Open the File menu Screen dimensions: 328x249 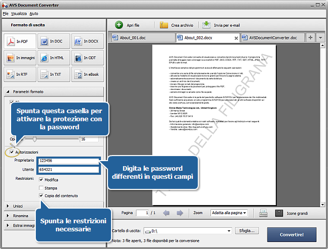pyautogui.click(x=6, y=14)
